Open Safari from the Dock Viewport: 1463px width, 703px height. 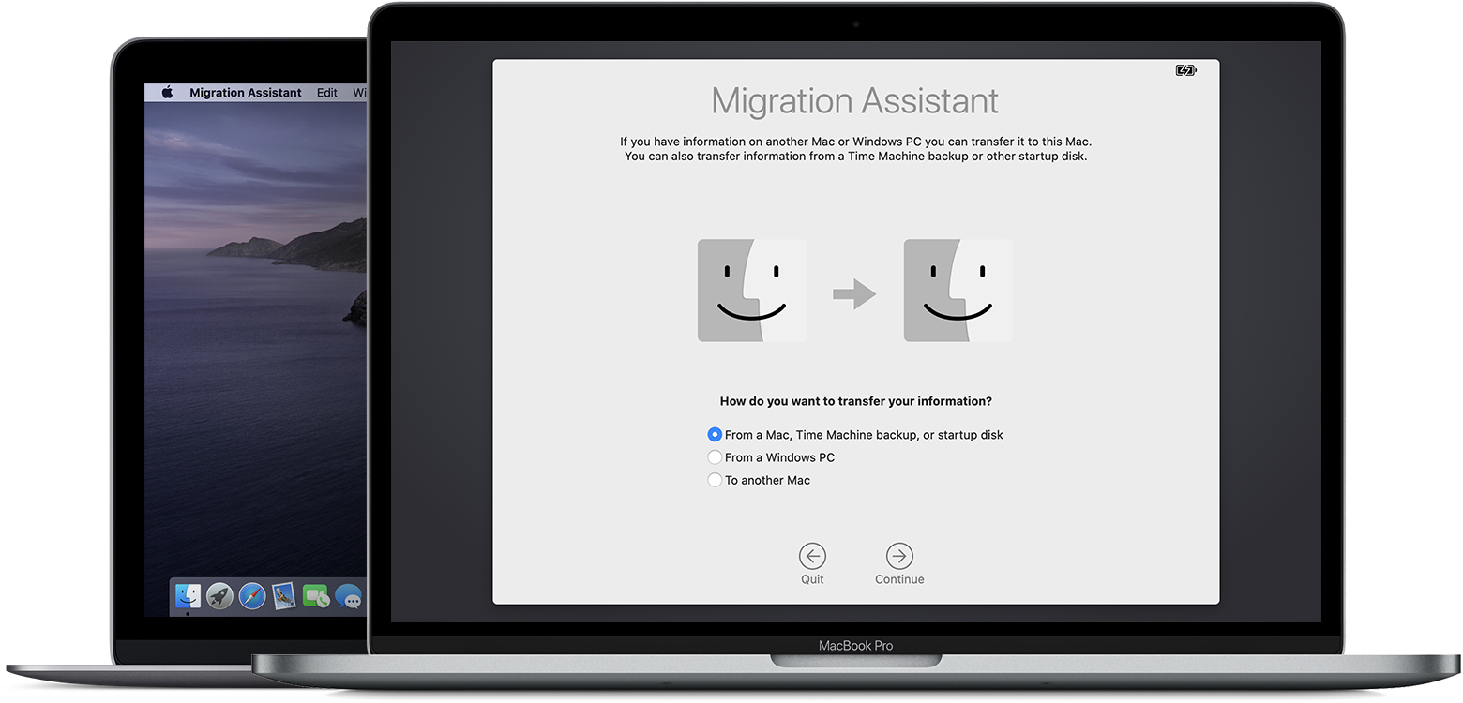click(x=251, y=597)
